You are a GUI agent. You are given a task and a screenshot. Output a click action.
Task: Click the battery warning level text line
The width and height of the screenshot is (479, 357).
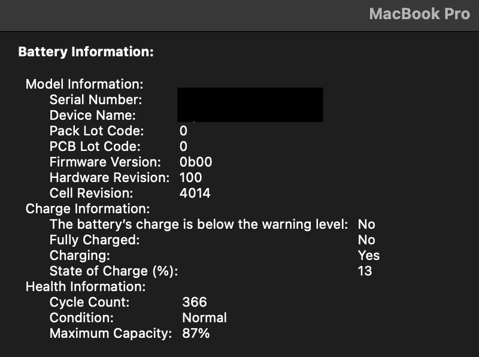coord(198,224)
